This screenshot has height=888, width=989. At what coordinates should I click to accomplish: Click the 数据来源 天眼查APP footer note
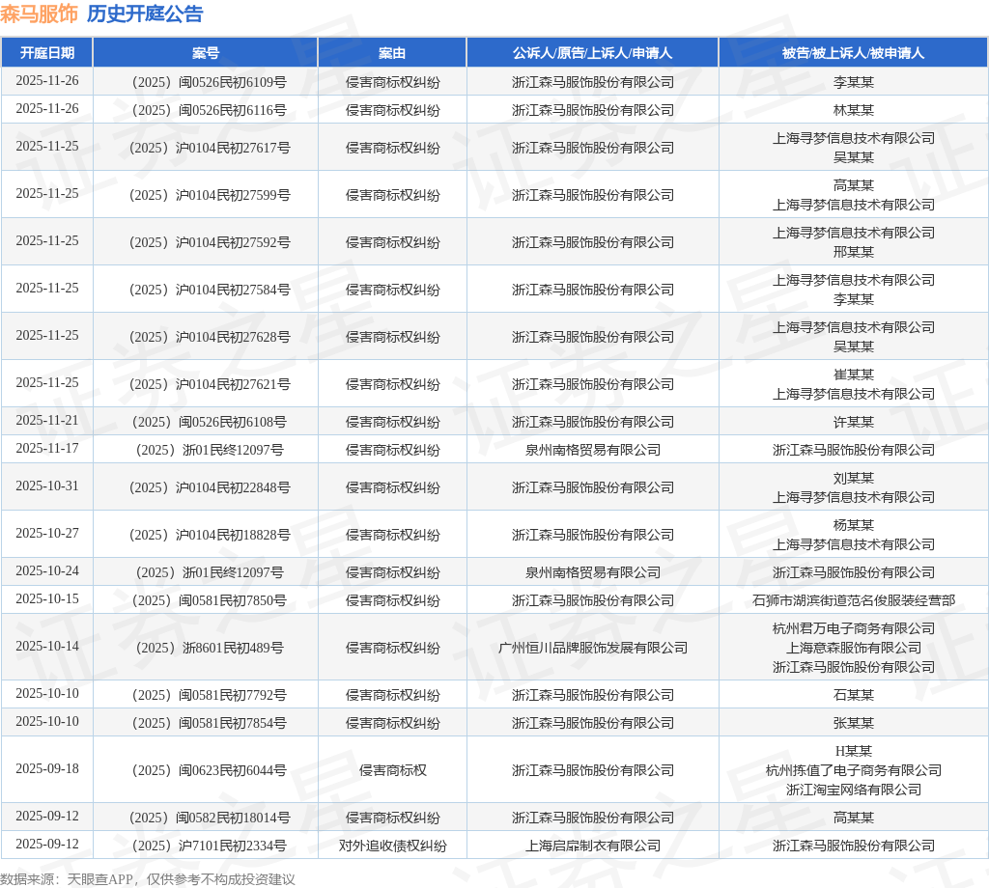coord(148,879)
